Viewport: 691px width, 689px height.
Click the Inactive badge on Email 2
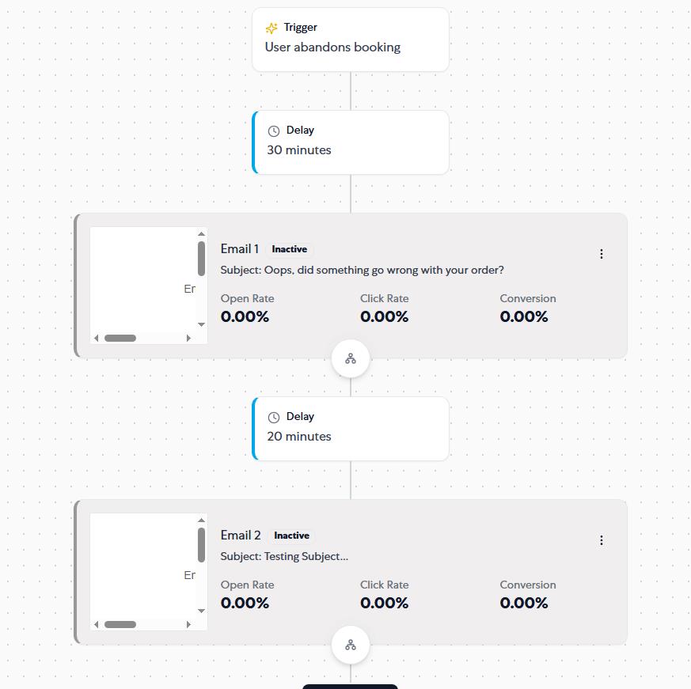click(x=291, y=536)
